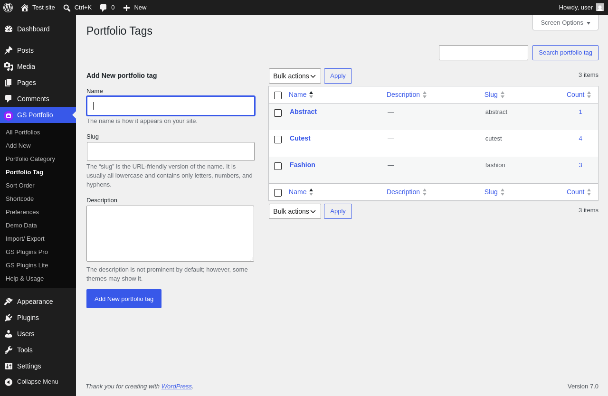Click the Count 1 link for Abstract
The image size is (608, 396).
[x=580, y=112]
